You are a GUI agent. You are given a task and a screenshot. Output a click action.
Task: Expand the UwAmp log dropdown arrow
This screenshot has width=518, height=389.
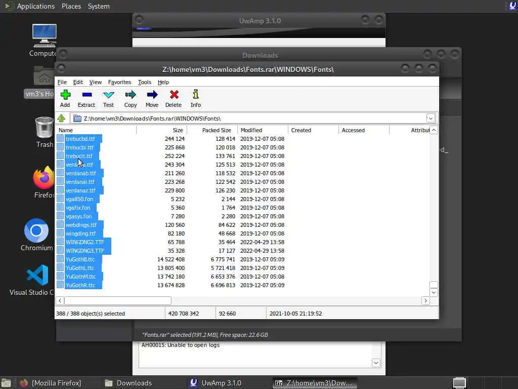[x=376, y=363]
